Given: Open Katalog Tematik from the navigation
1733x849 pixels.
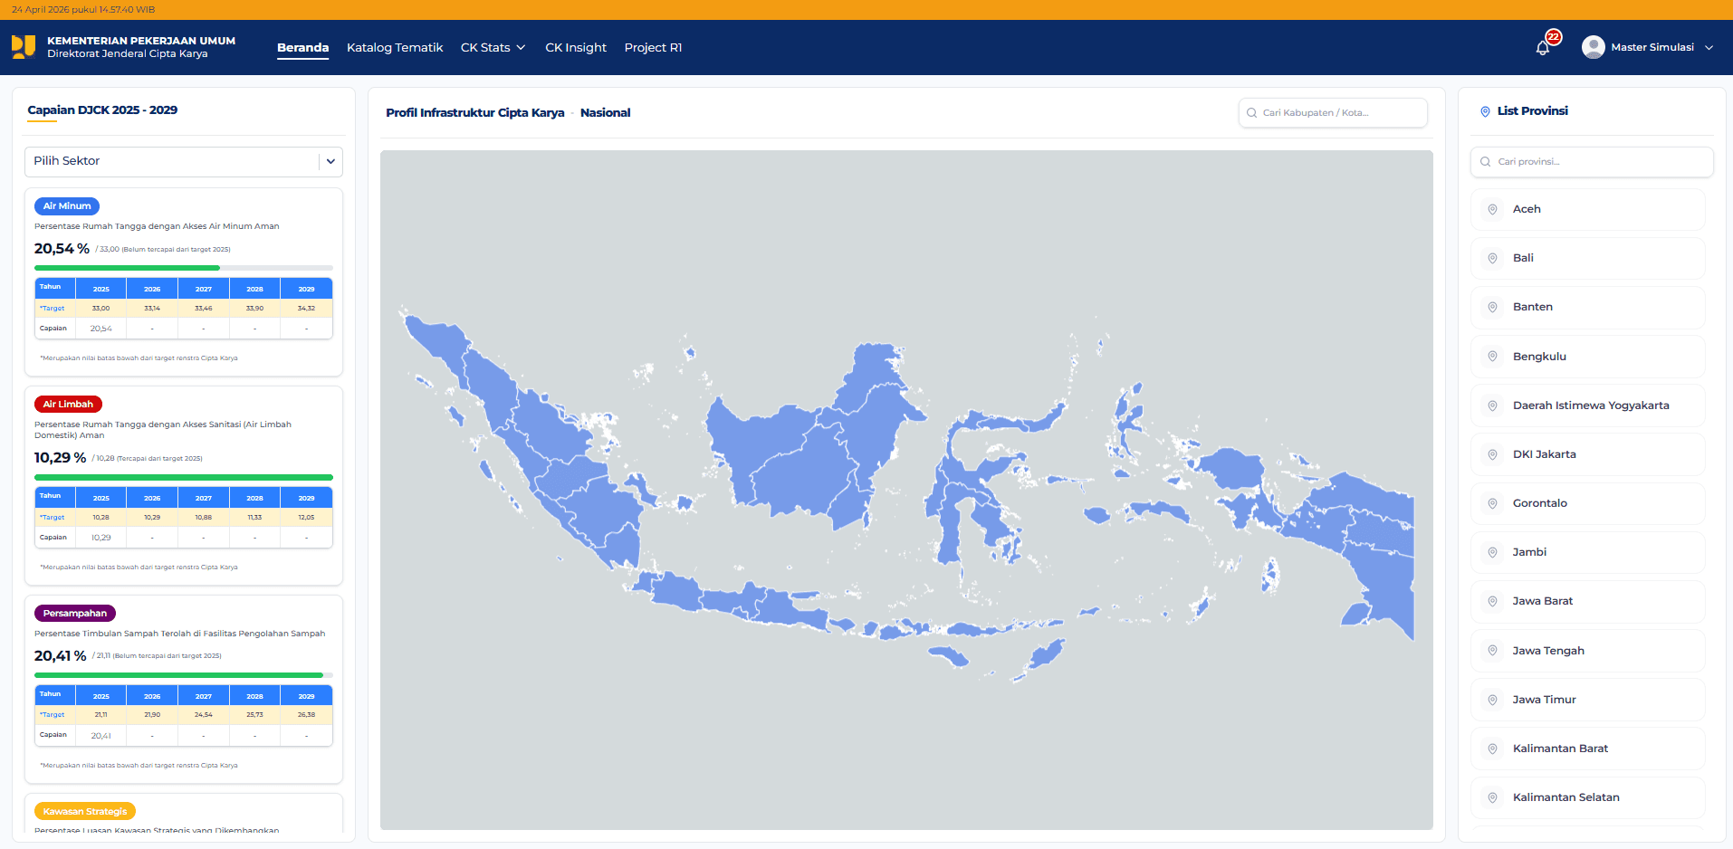Looking at the screenshot, I should [395, 47].
